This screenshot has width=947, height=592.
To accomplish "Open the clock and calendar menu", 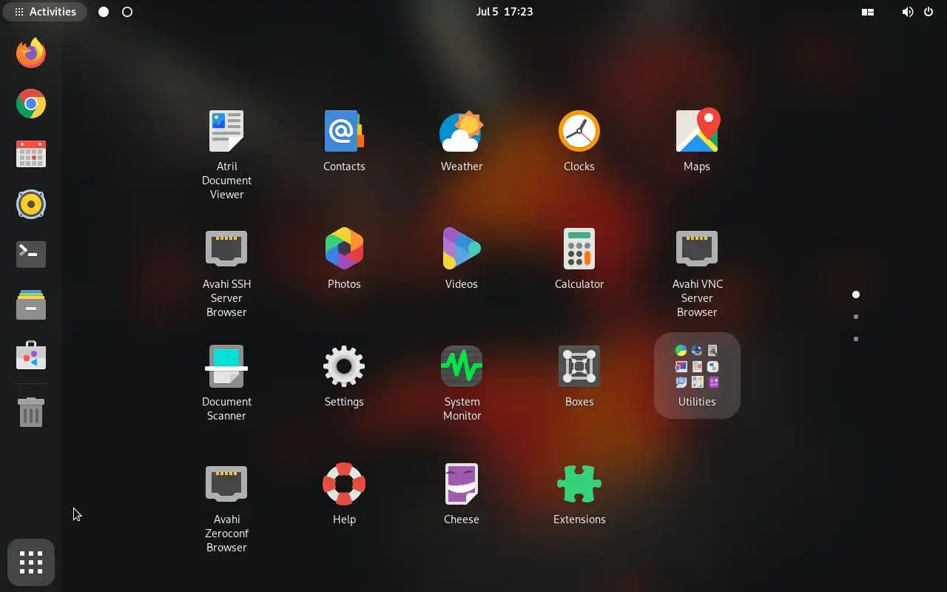I will tap(505, 12).
